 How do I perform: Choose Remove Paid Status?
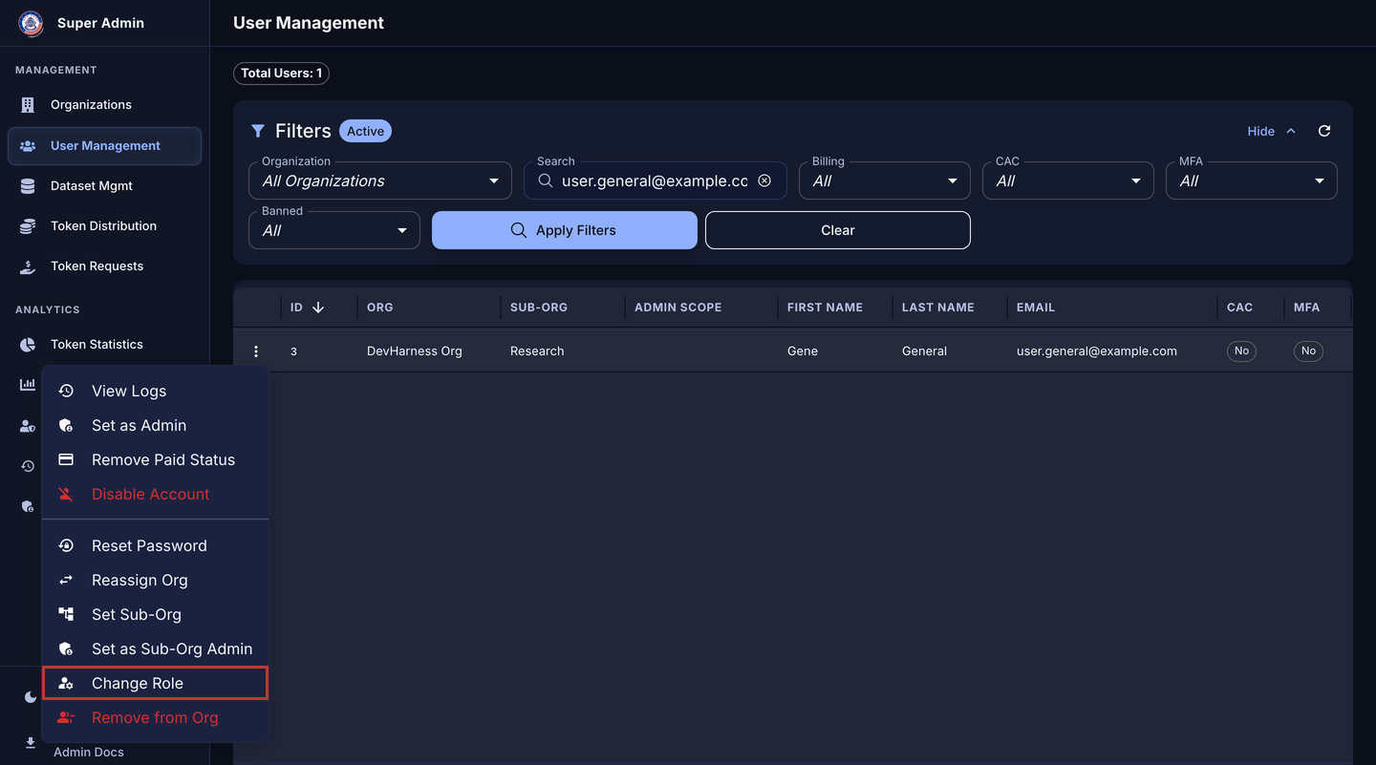[155, 459]
